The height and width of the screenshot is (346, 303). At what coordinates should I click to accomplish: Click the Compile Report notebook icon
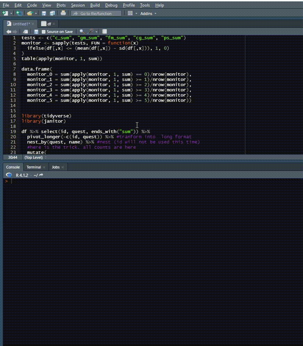click(x=105, y=32)
